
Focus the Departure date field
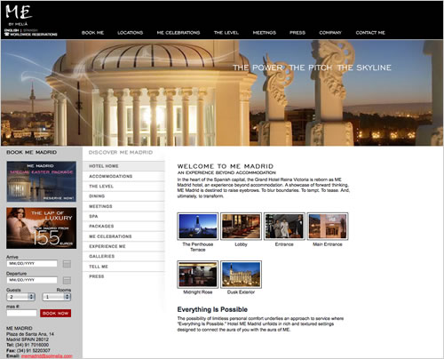[x=32, y=280]
